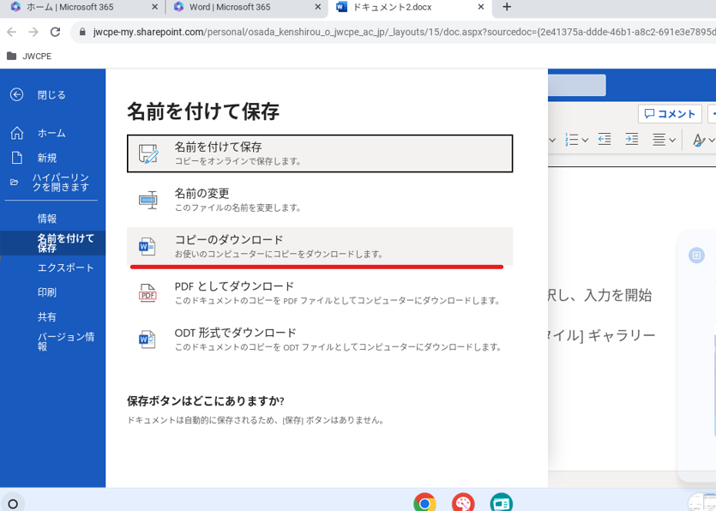Open the teal app icon in shelf
Screen dimensions: 716x511
(502, 502)
